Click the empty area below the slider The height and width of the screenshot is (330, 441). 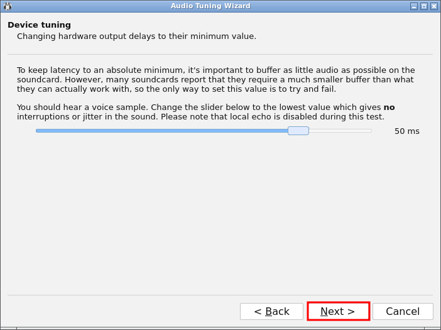(220, 214)
